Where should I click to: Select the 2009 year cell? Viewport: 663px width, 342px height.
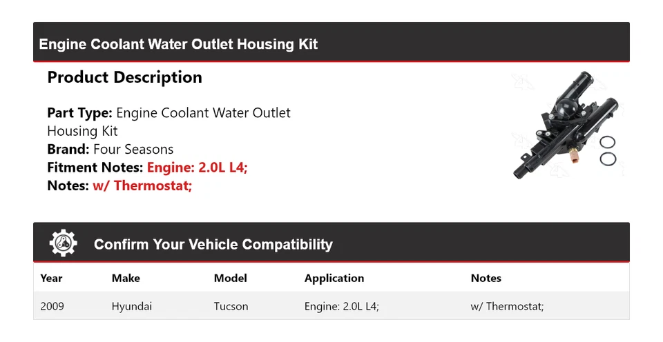pyautogui.click(x=52, y=306)
